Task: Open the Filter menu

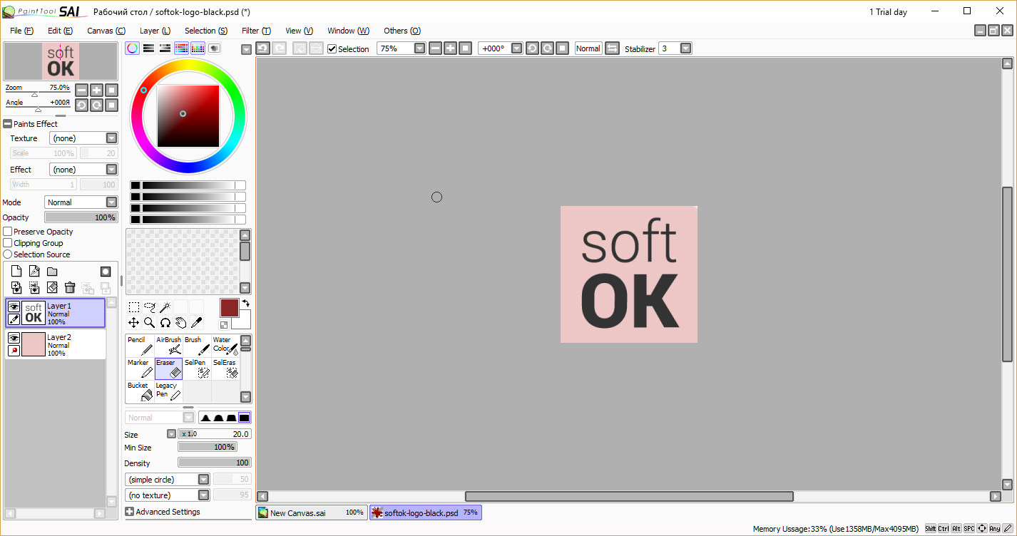Action: [256, 31]
